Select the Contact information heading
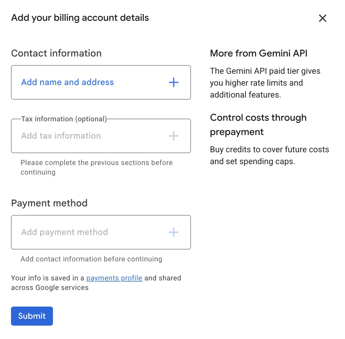Image resolution: width=345 pixels, height=339 pixels. (56, 53)
